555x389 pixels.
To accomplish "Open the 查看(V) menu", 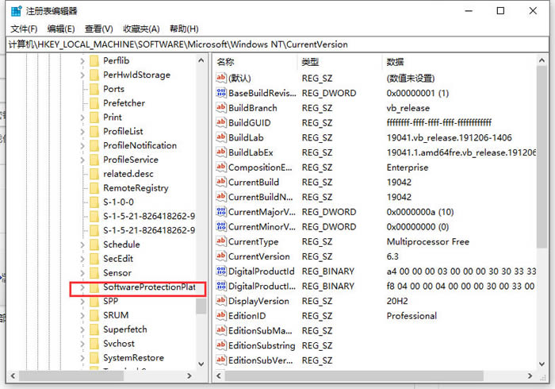I will click(x=100, y=29).
